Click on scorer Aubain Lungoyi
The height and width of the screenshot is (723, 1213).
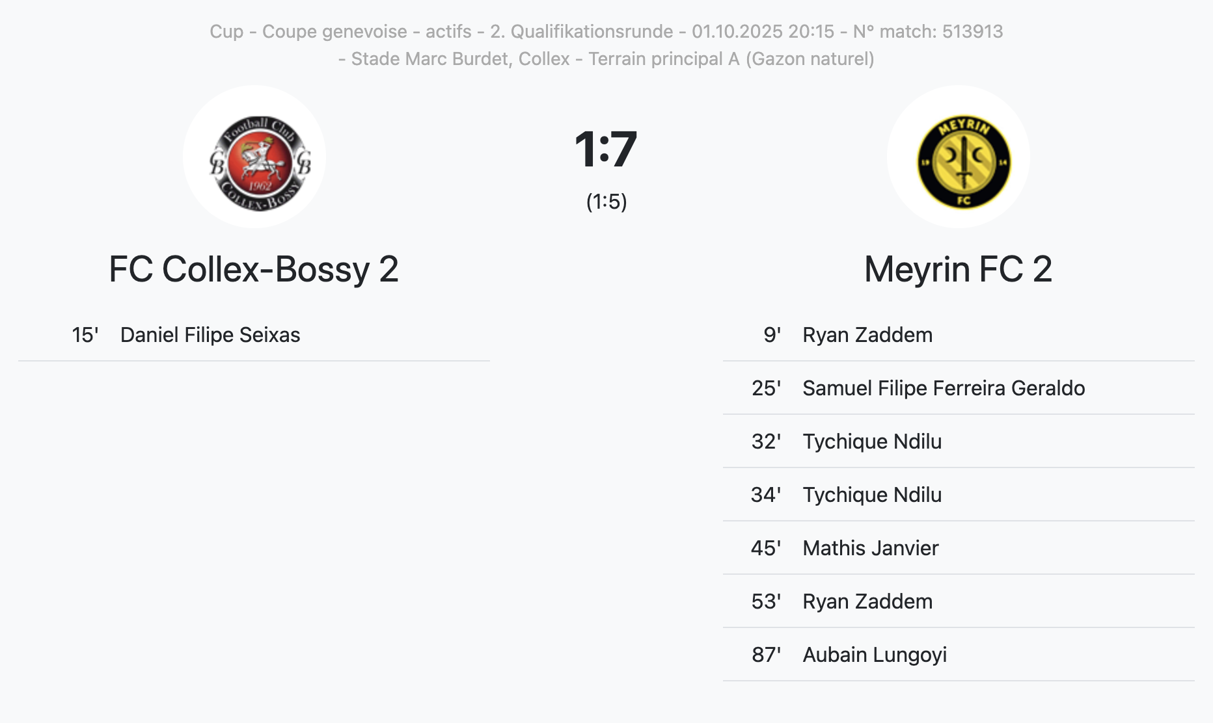875,655
